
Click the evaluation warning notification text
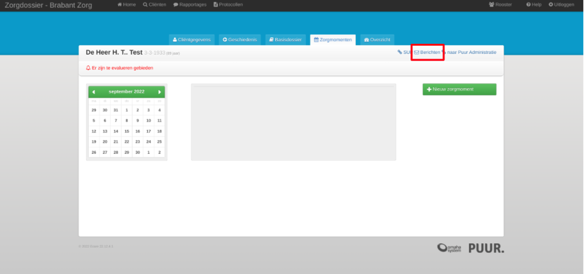pyautogui.click(x=120, y=68)
